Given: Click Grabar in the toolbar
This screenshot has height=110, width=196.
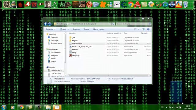Looking at the screenshot, I should click(86, 29).
